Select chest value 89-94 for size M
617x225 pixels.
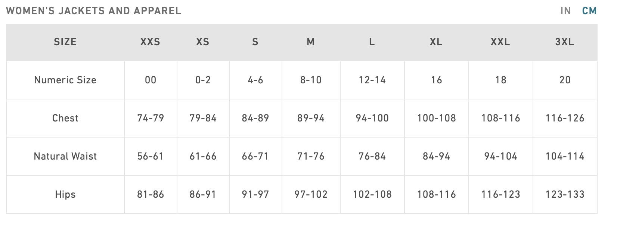[x=311, y=118]
